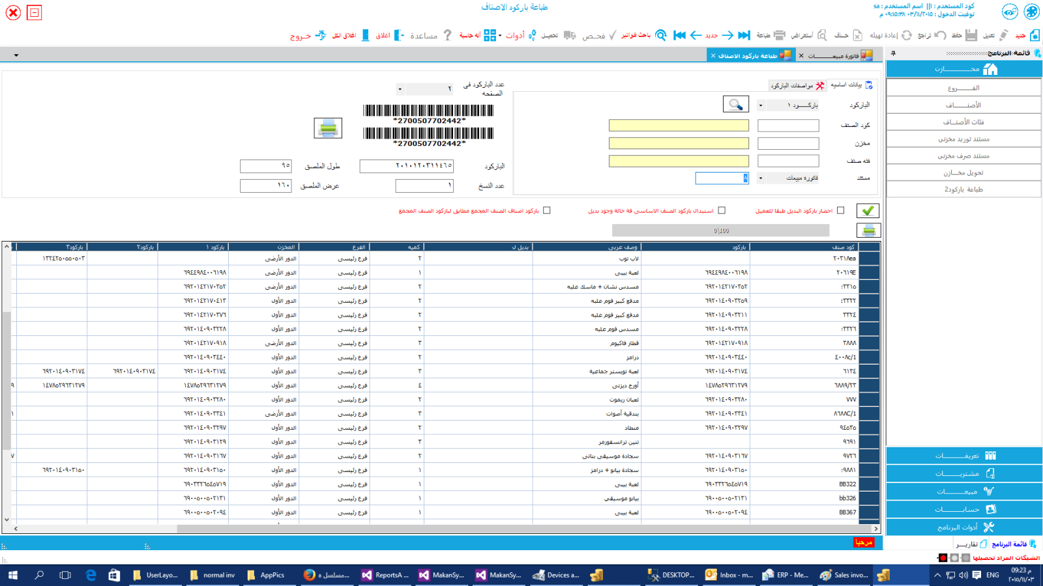Check استبدال باركود الصنف الاساسى option
This screenshot has height=586, width=1043.
coord(722,210)
